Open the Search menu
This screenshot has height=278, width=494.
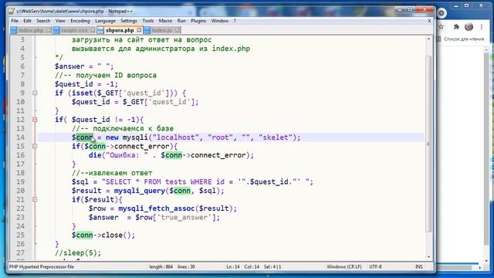(x=43, y=21)
